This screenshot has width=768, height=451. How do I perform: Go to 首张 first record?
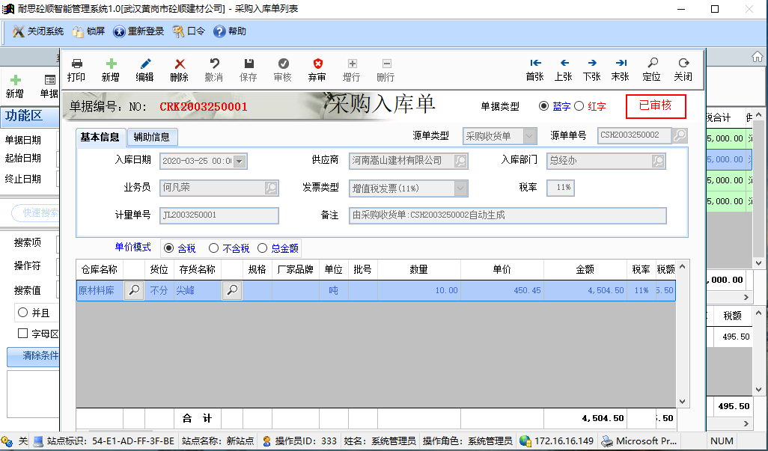point(534,64)
